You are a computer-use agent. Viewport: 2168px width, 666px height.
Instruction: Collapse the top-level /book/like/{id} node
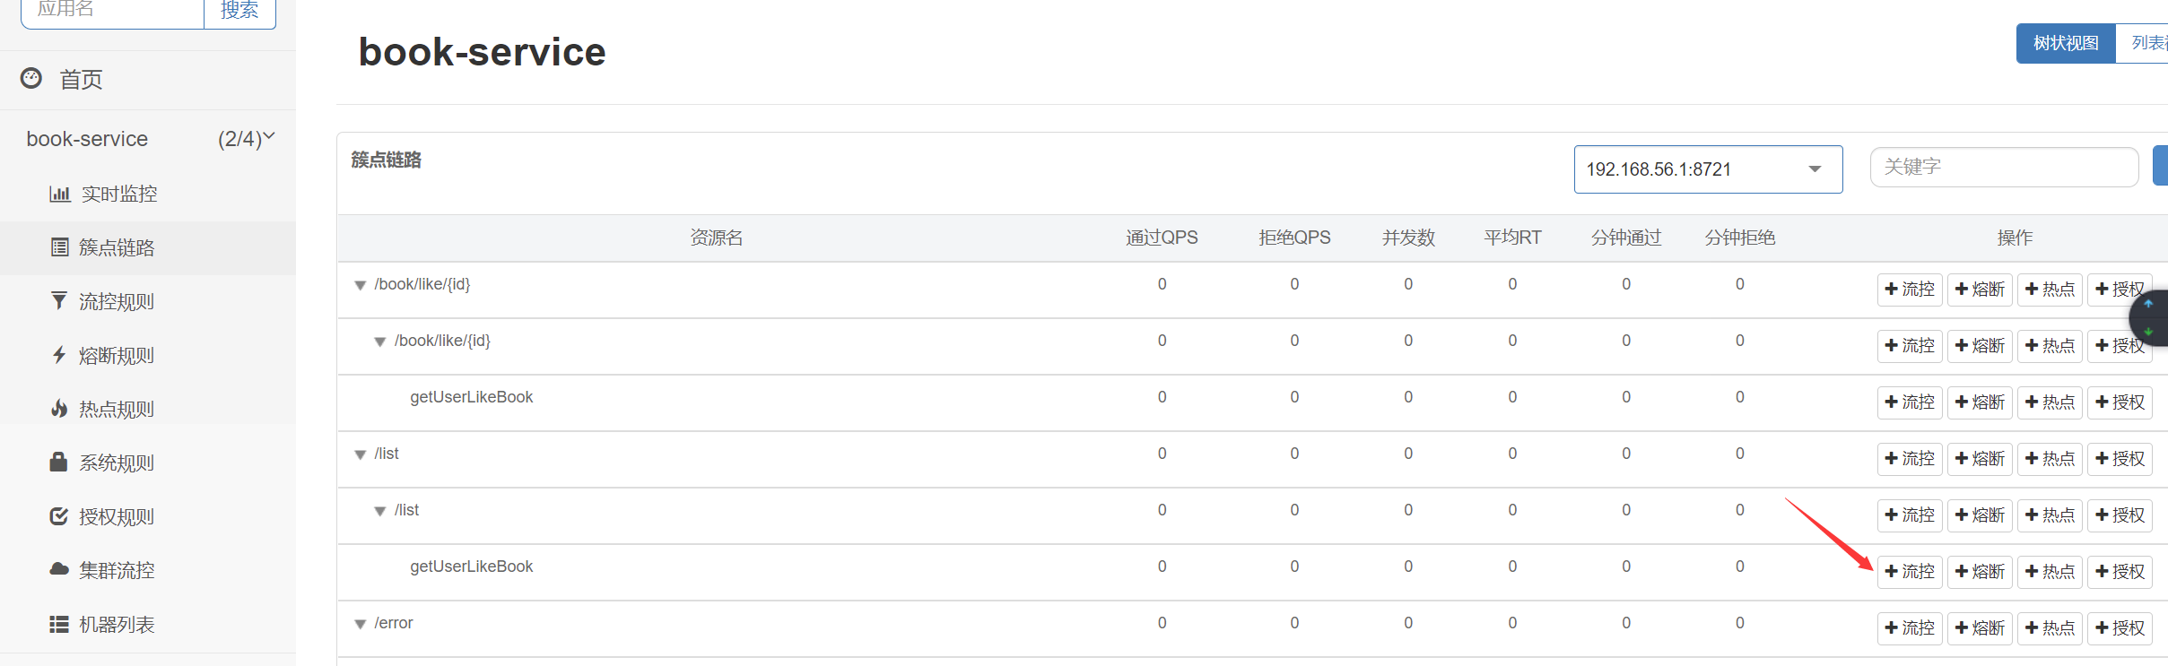(x=360, y=286)
